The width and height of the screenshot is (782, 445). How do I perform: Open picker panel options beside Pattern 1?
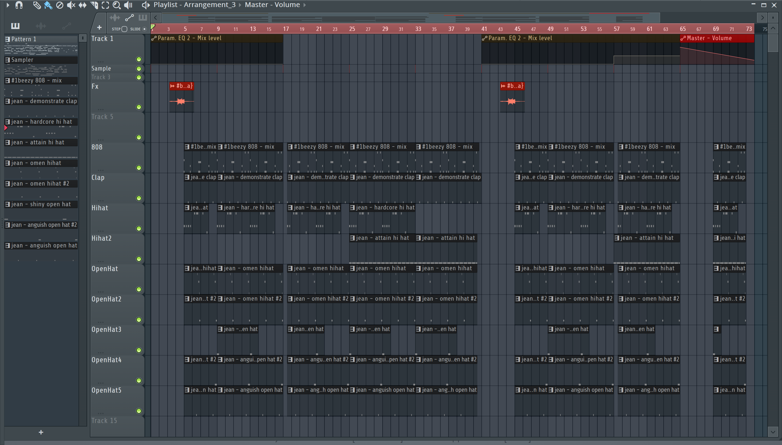82,38
